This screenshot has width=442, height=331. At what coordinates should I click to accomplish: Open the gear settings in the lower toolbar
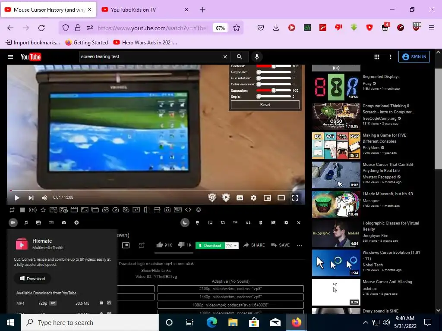pyautogui.click(x=286, y=223)
